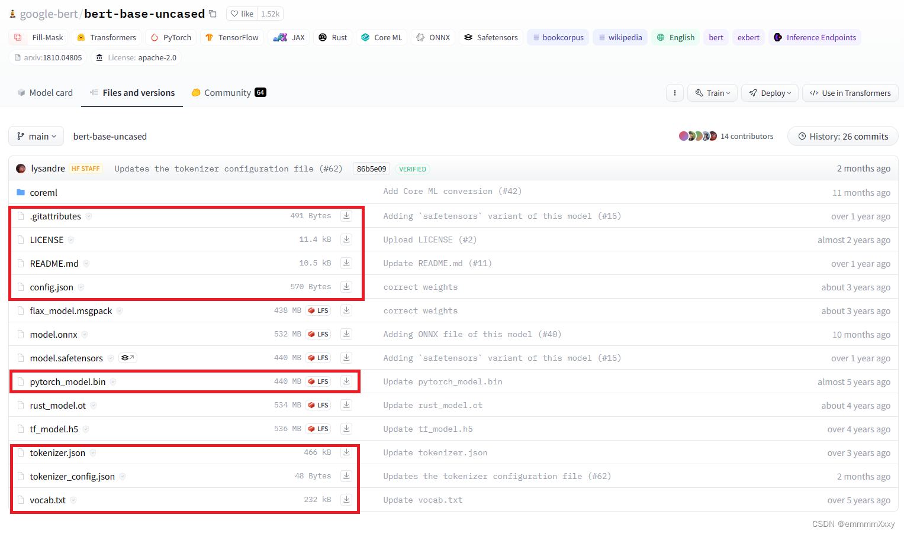The height and width of the screenshot is (534, 904).
Task: Click the exbert tag
Action: (x=748, y=37)
